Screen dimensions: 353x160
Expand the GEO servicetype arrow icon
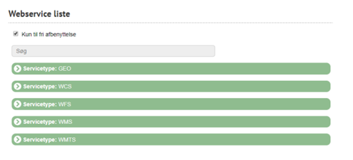coord(17,68)
